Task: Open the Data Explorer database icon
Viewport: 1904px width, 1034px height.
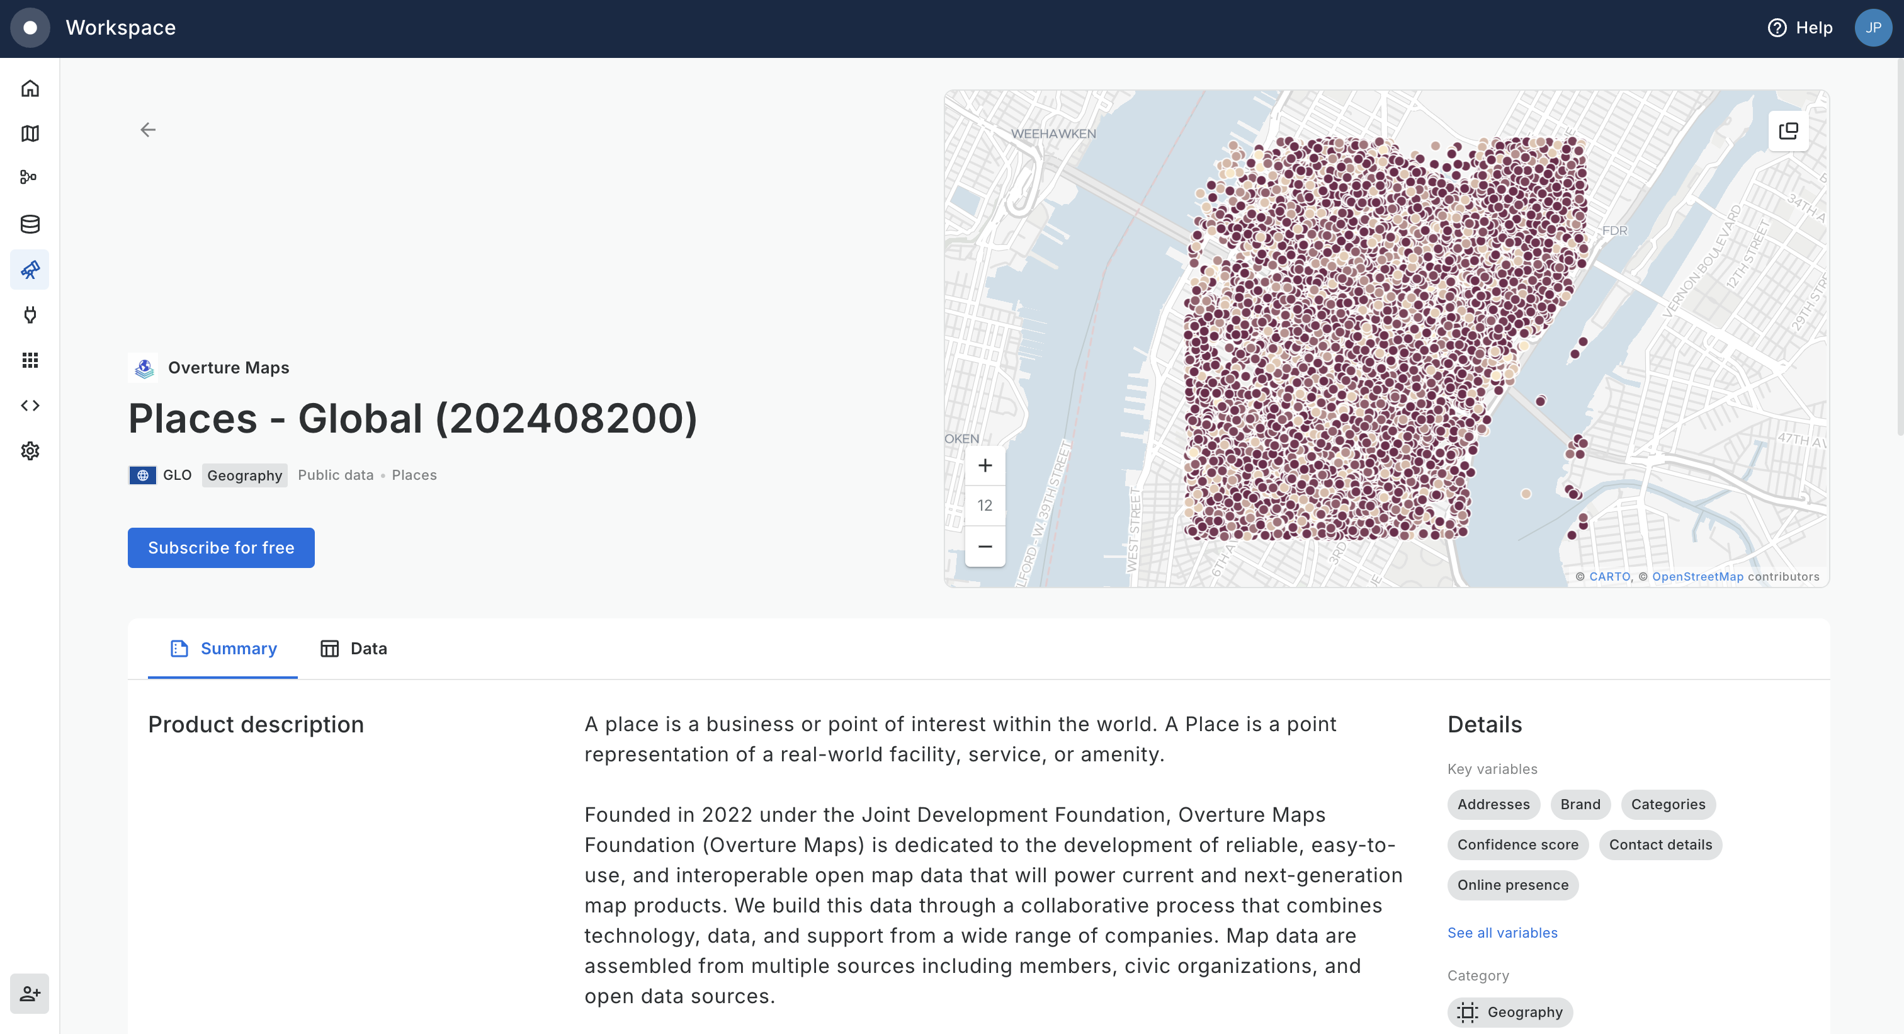Action: tap(30, 224)
